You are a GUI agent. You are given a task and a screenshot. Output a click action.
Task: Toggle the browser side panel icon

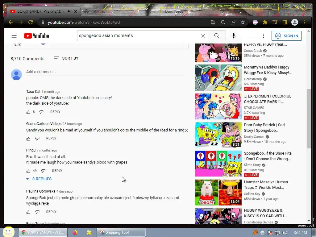(x=285, y=22)
